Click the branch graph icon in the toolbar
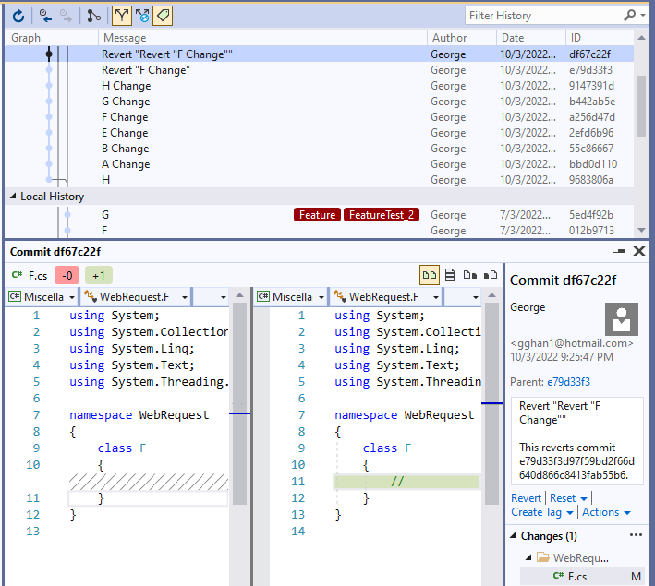The height and width of the screenshot is (586, 655). (x=93, y=16)
